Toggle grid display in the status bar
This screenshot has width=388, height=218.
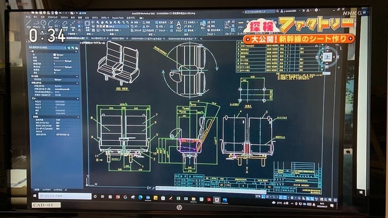click(264, 197)
